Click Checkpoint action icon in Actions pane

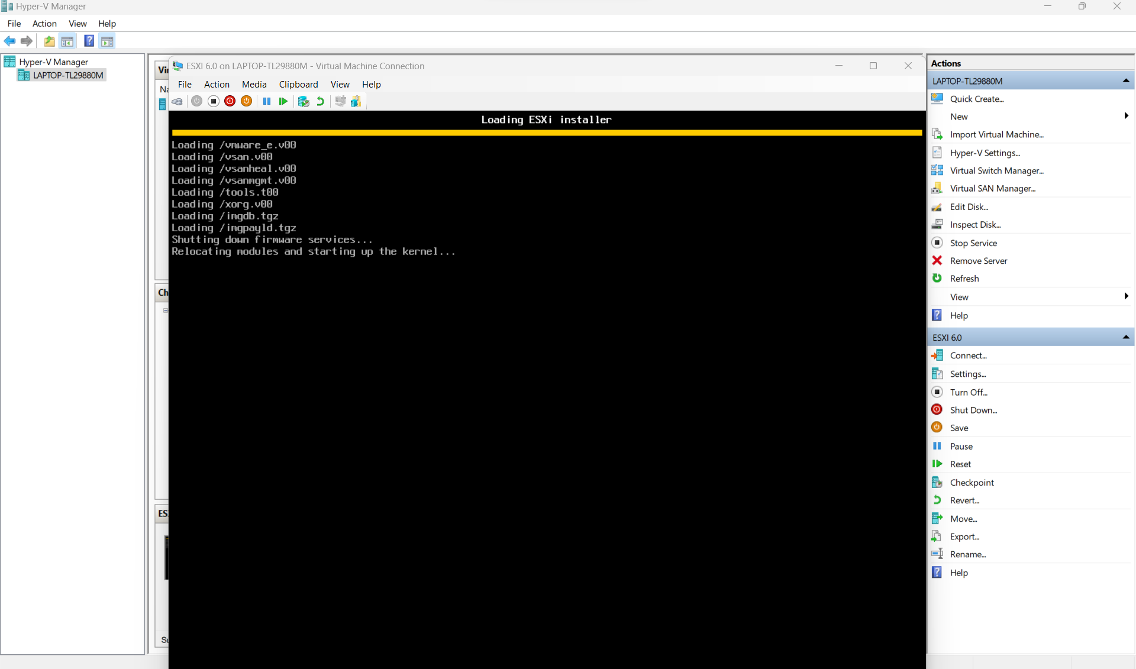[937, 482]
